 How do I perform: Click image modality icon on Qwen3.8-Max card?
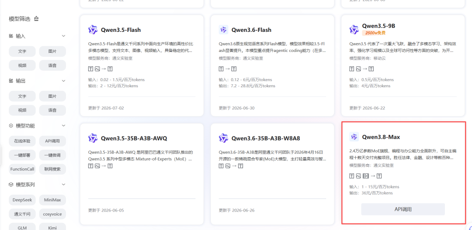358,176
